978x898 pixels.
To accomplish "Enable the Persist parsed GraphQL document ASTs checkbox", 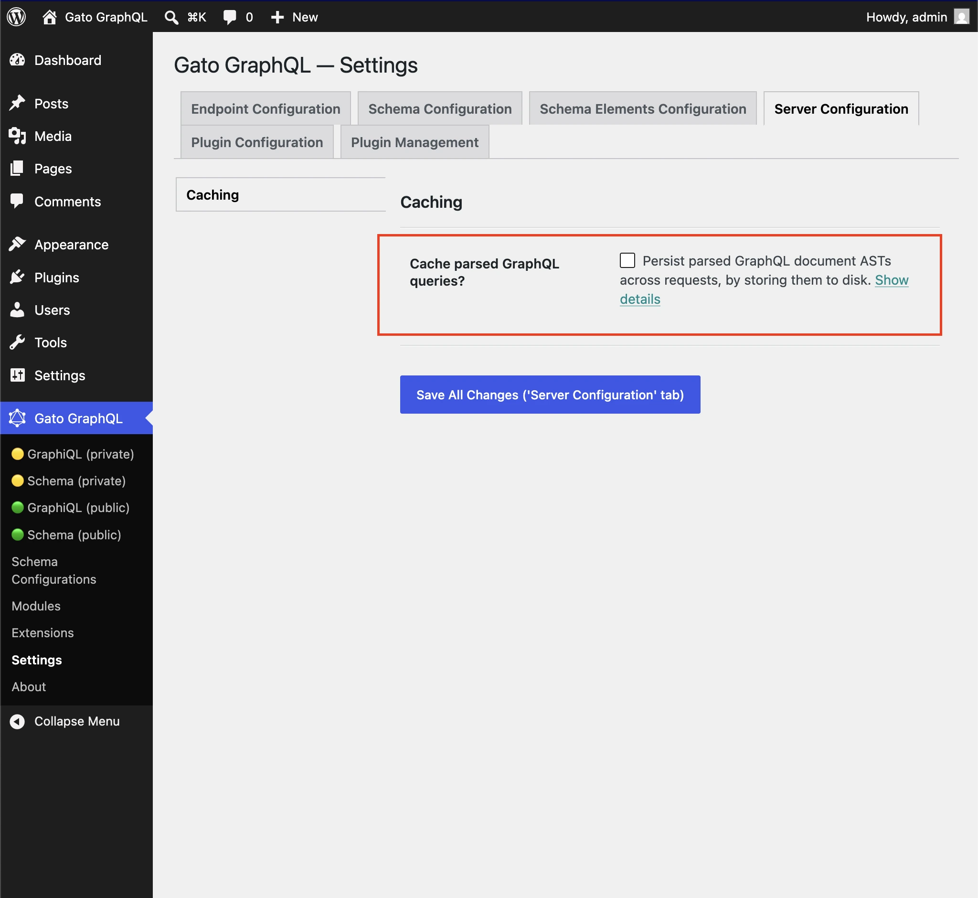I will (627, 260).
